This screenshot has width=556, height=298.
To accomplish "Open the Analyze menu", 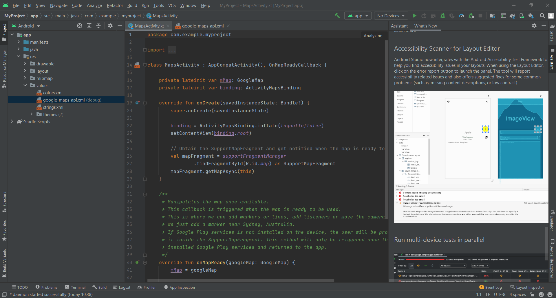I will click(94, 5).
